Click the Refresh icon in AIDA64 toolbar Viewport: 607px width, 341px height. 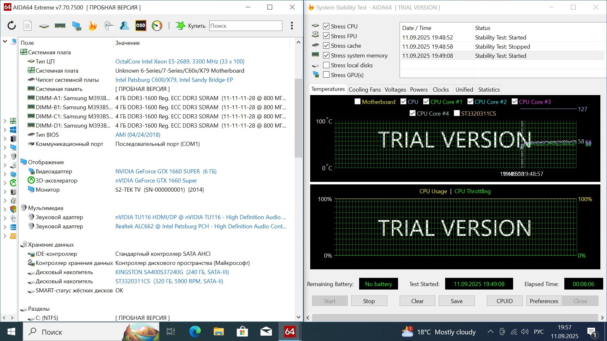coord(12,26)
